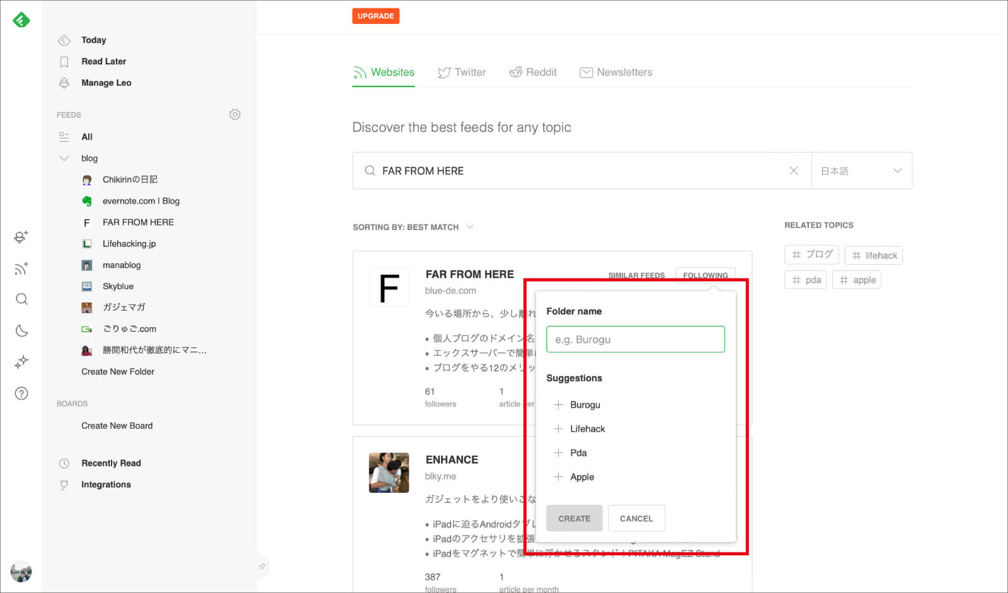1008x593 pixels.
Task: Toggle night mode moon icon
Action: tap(21, 331)
